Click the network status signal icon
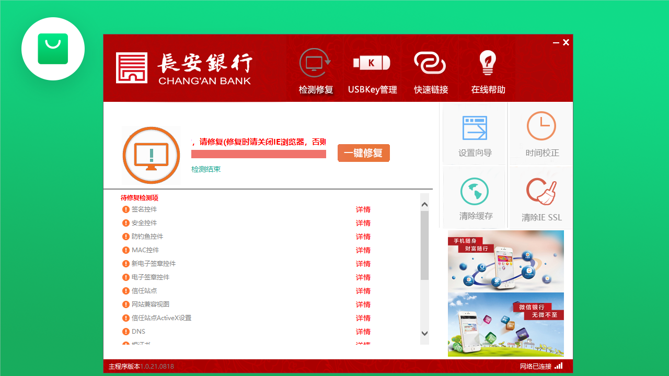 [x=559, y=366]
